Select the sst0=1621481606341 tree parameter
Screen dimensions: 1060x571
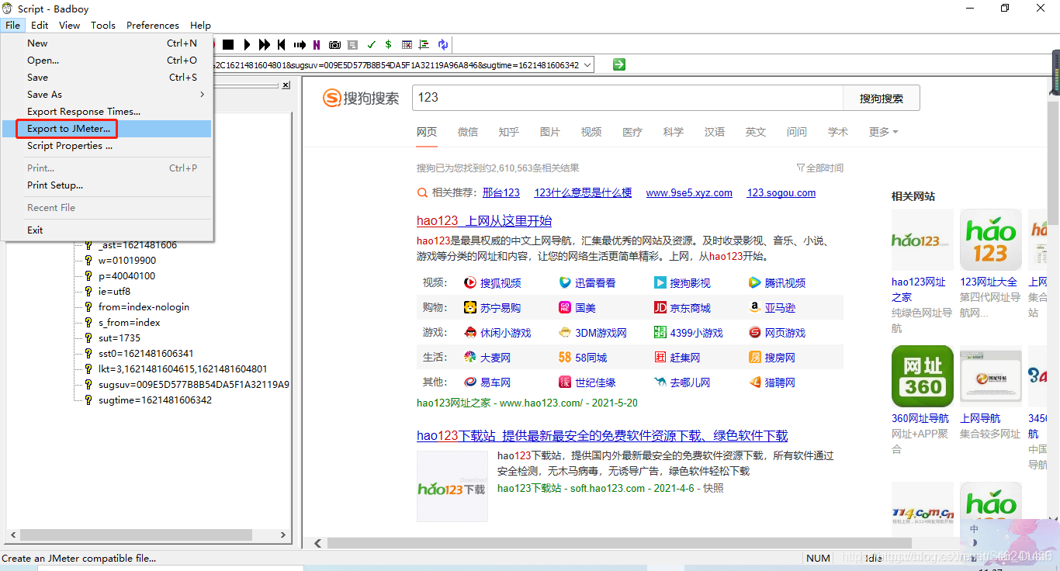click(146, 354)
